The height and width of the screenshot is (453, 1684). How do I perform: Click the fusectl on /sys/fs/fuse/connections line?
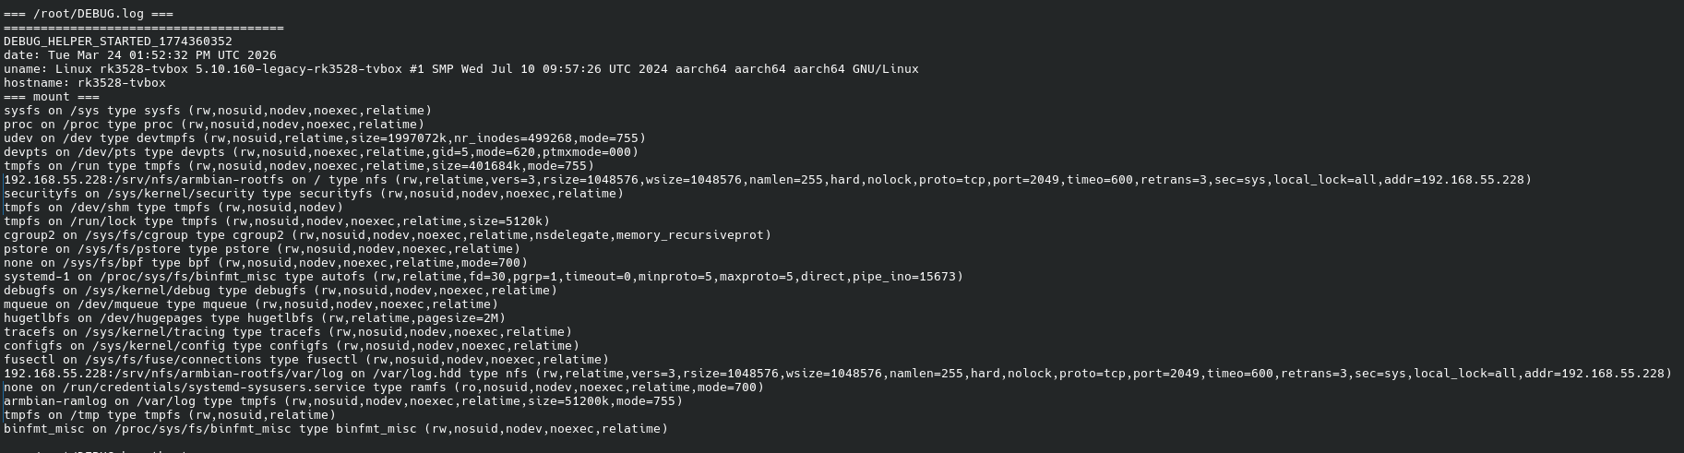(305, 360)
